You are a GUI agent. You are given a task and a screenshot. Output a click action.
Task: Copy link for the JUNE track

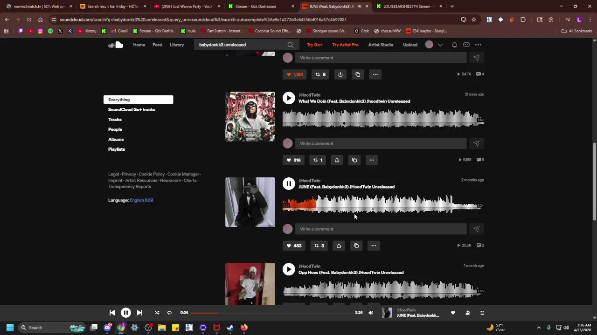356,246
